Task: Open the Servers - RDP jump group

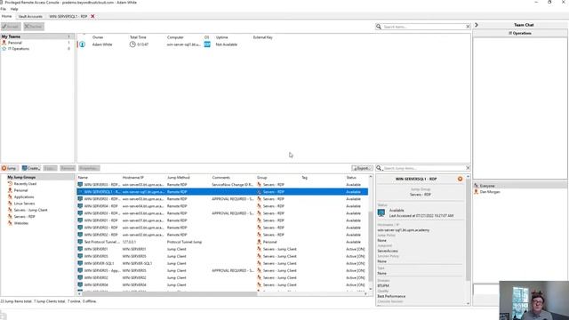Action: (24, 217)
